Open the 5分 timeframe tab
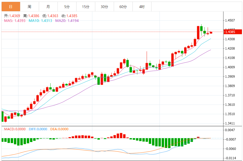This screenshot has height=161, width=243. [67, 7]
